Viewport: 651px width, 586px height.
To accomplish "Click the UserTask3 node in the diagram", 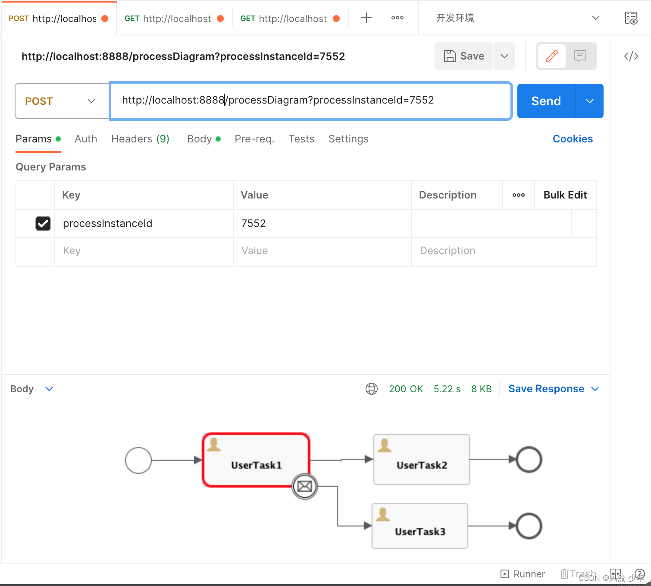I will tap(420, 526).
